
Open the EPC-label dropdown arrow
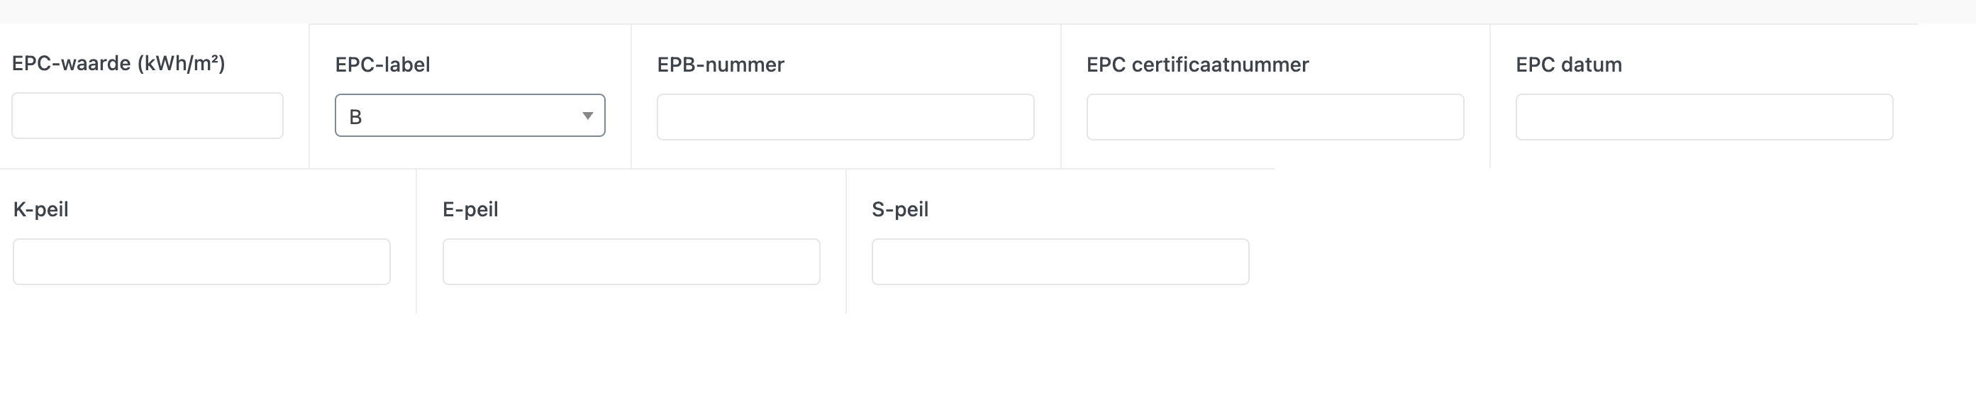(x=587, y=116)
